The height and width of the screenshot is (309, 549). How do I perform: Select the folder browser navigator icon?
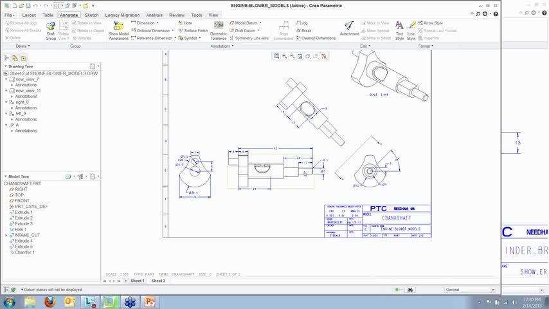coord(23,58)
